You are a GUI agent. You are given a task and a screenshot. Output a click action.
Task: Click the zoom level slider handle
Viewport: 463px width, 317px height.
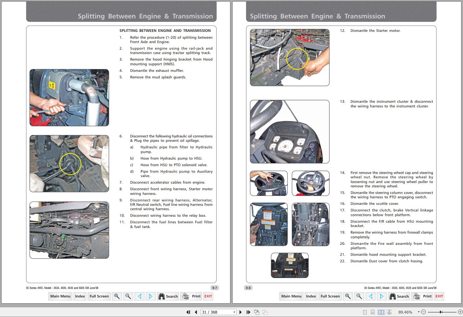click(x=440, y=312)
